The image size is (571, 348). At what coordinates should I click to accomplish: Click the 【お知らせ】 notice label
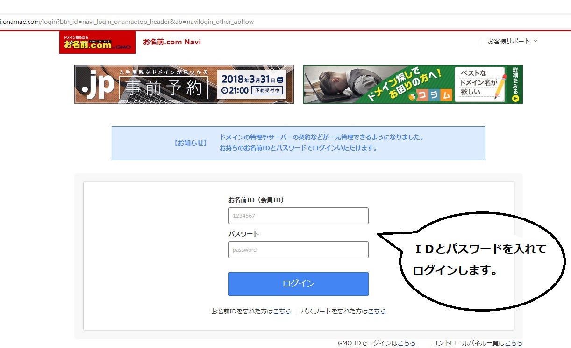coord(191,143)
